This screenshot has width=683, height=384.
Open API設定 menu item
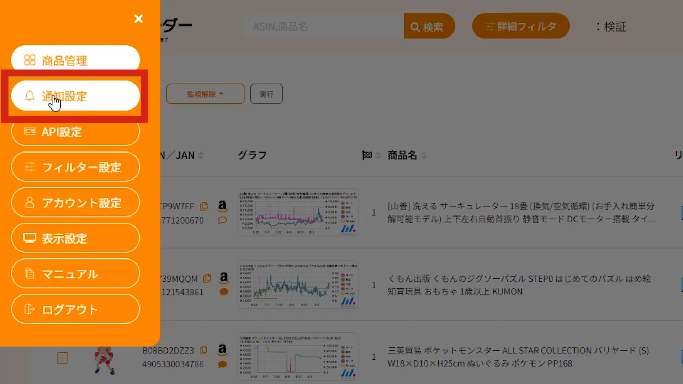coord(75,132)
